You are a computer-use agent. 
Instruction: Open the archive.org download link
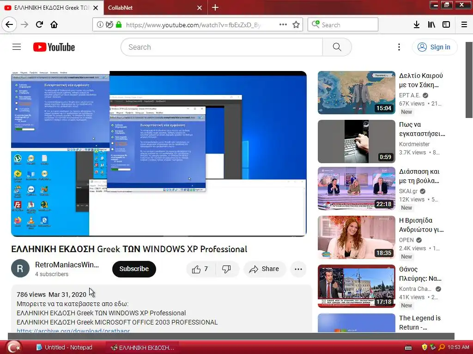[73, 330]
